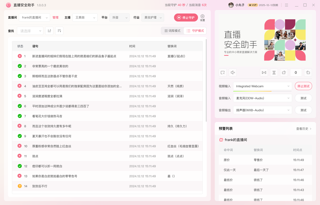Click the frank的直播间 live-room icon in 预警列表

(221, 140)
